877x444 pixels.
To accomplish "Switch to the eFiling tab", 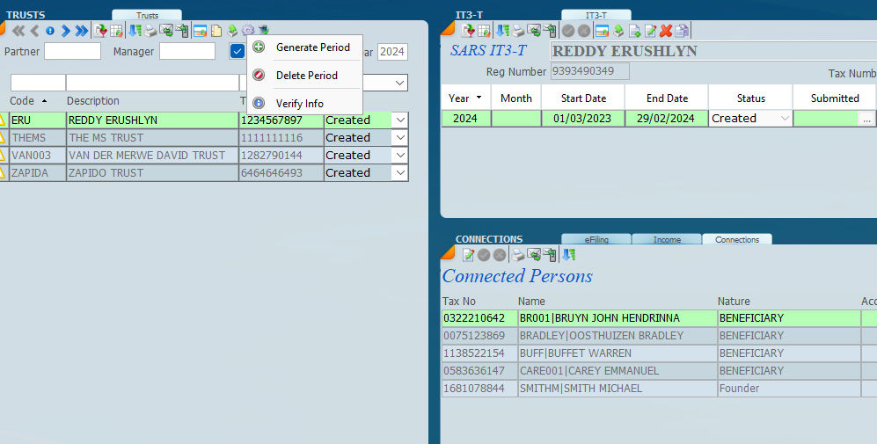I will coord(596,239).
